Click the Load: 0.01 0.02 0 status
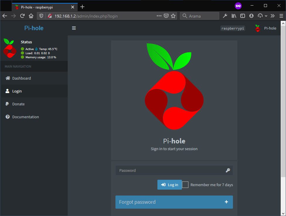286x216 pixels. tap(38, 53)
